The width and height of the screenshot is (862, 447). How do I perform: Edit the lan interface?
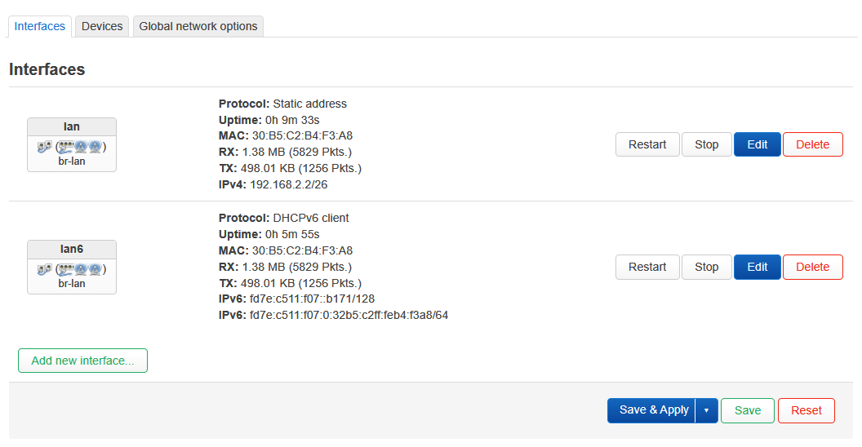(x=758, y=144)
